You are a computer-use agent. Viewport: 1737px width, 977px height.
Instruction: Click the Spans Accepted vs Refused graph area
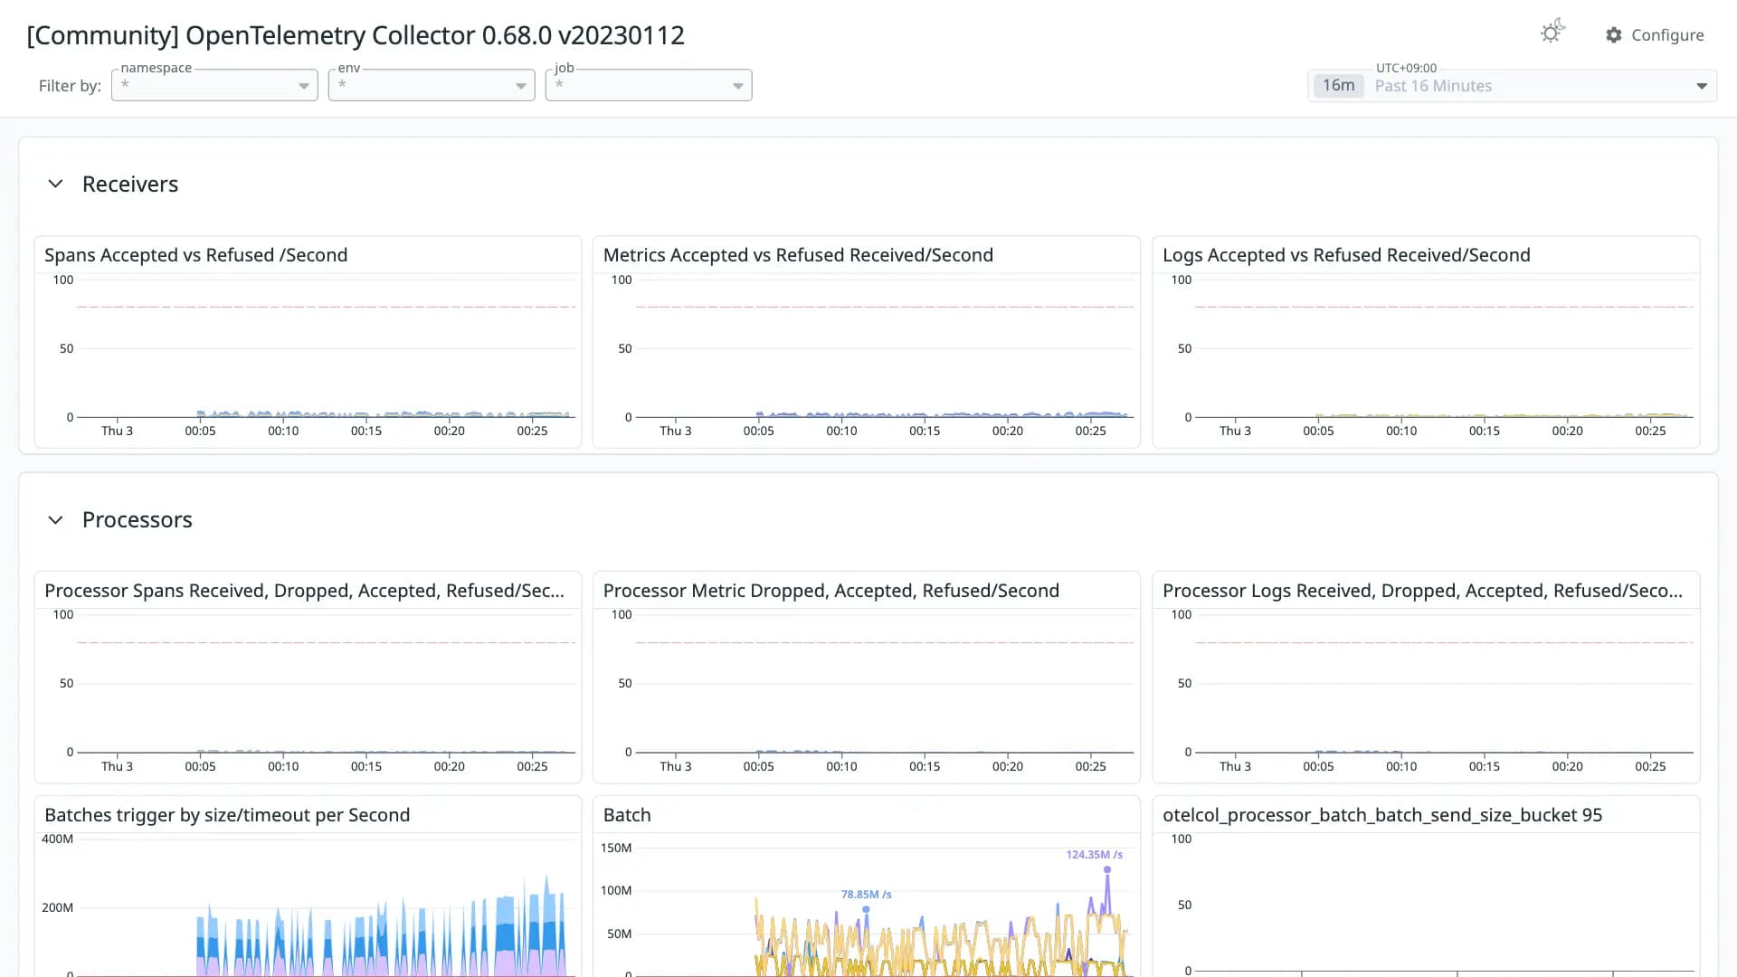pos(326,348)
